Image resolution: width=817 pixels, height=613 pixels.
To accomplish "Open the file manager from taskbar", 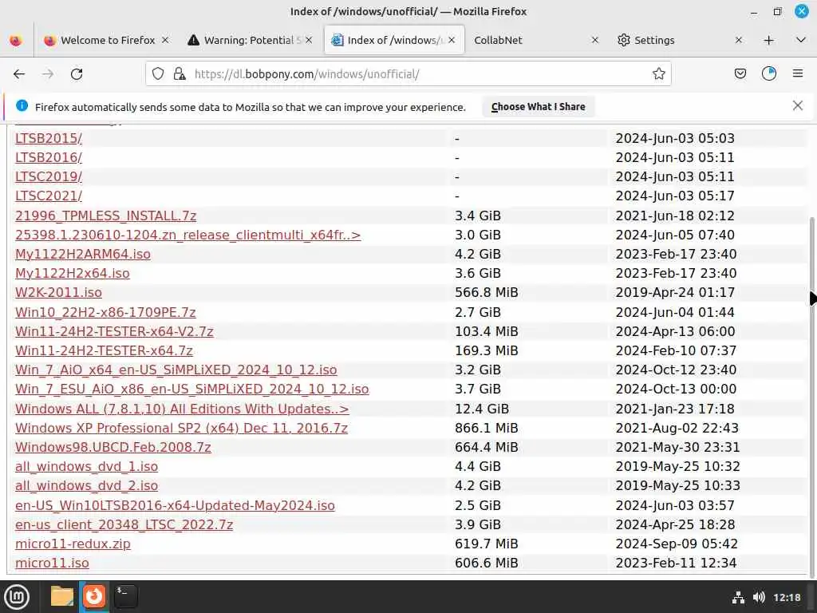I will tap(62, 597).
